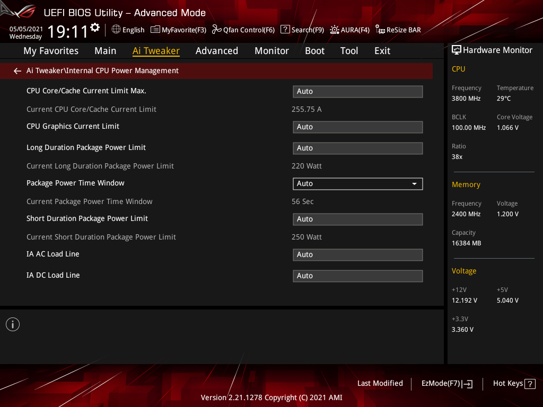Click the Memory section heading
Screen dimensions: 543x407
coord(466,185)
